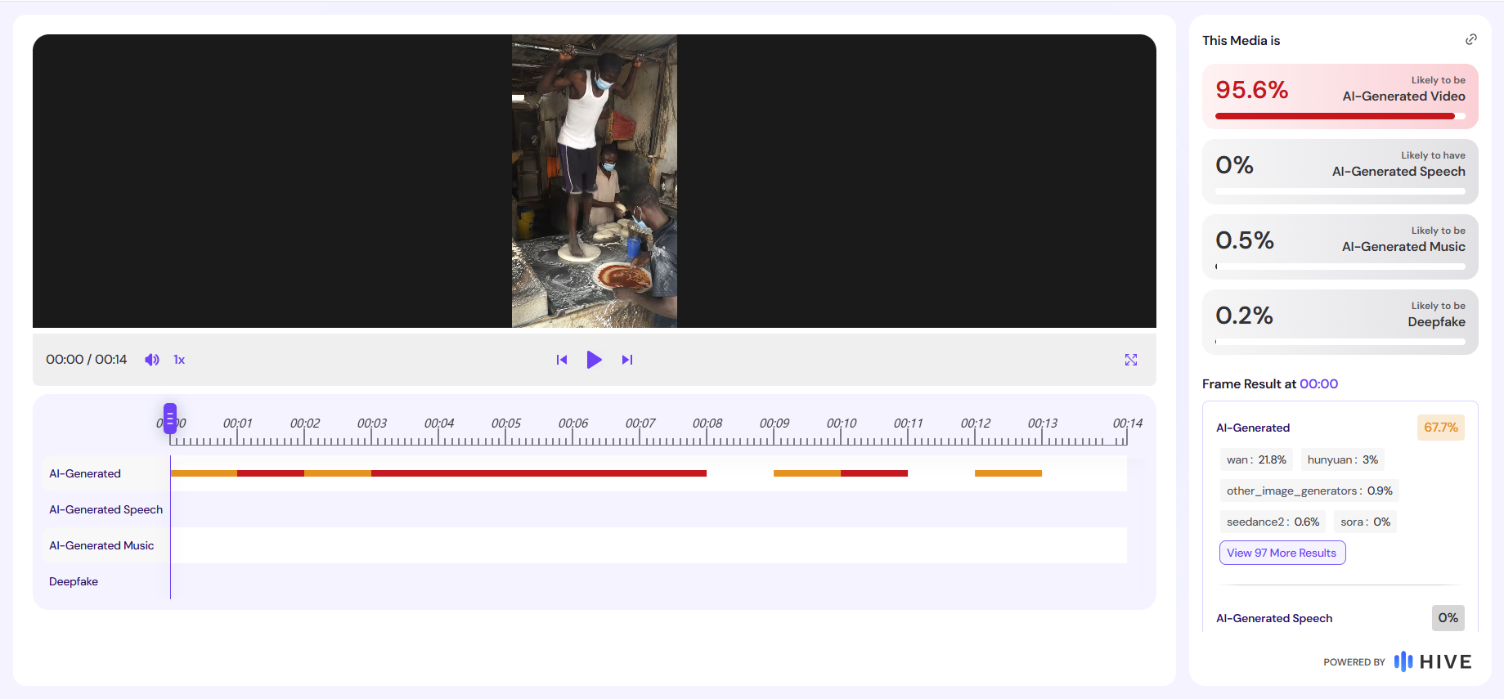Click the video preview thumbnail
Viewport: 1504px width, 699px height.
(x=595, y=181)
